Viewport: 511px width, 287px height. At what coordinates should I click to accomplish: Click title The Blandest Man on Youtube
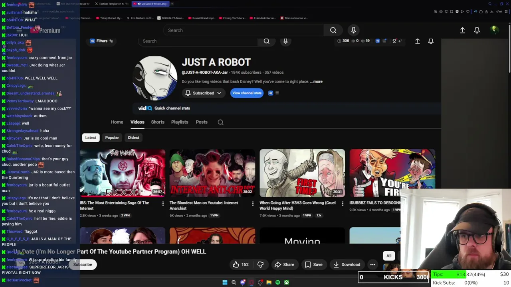(204, 205)
